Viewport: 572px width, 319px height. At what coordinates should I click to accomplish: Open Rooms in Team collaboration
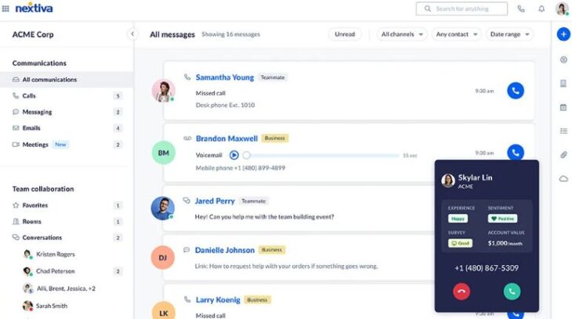click(67, 221)
